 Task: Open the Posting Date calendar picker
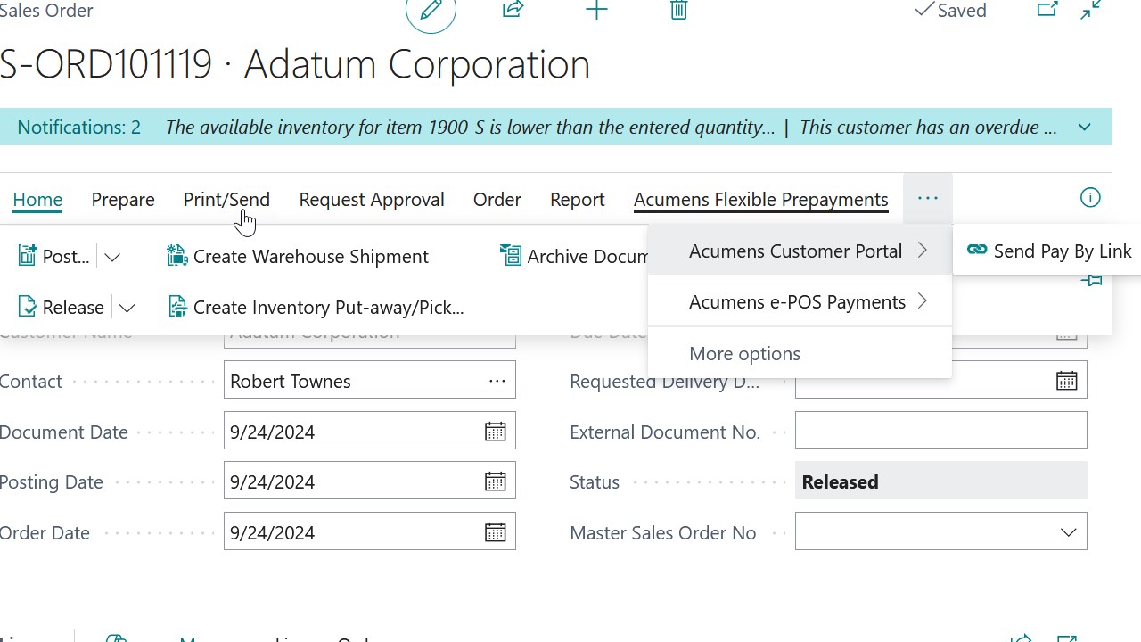495,481
